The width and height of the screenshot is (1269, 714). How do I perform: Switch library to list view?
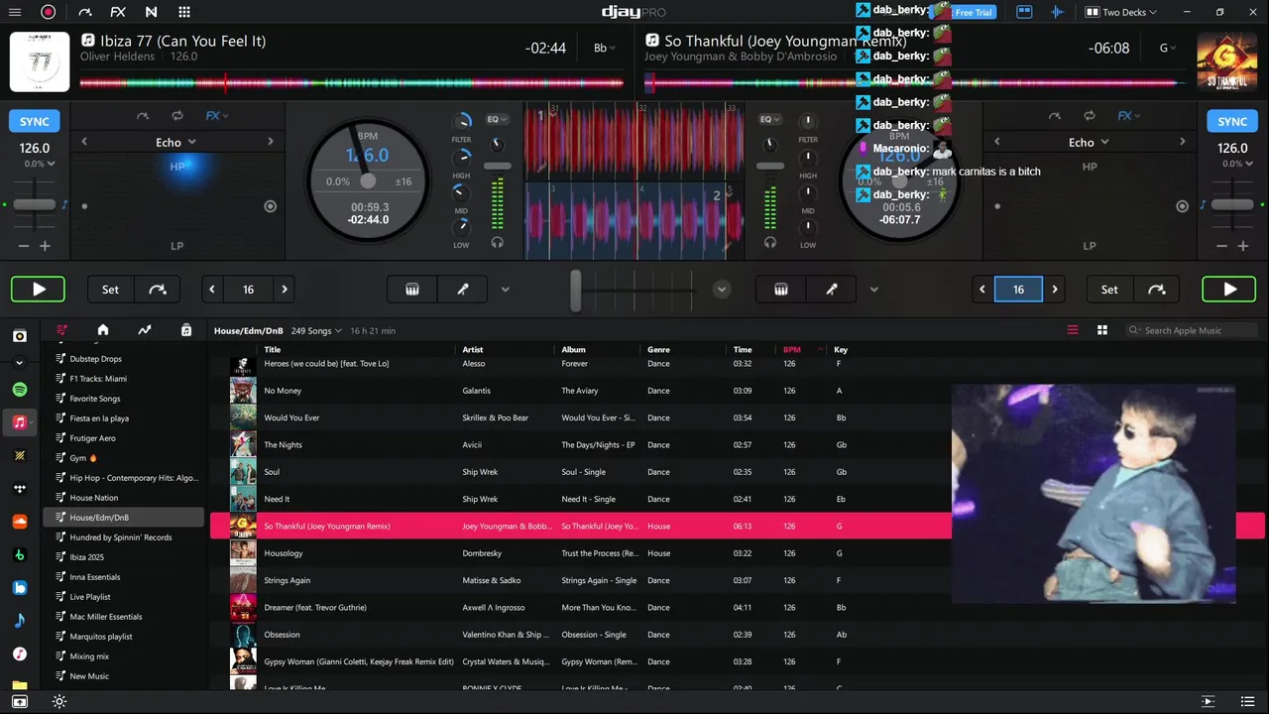pos(1073,330)
